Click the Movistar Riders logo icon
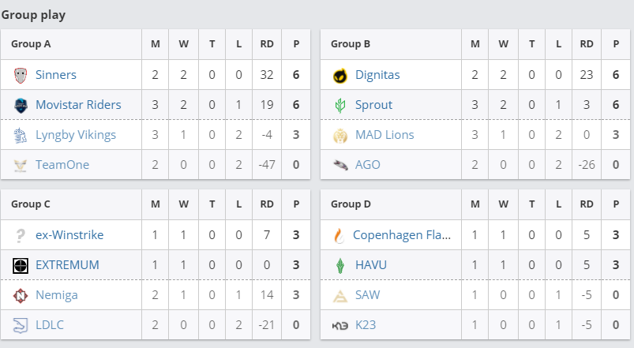Screen dimensions: 634x348 tap(21, 105)
